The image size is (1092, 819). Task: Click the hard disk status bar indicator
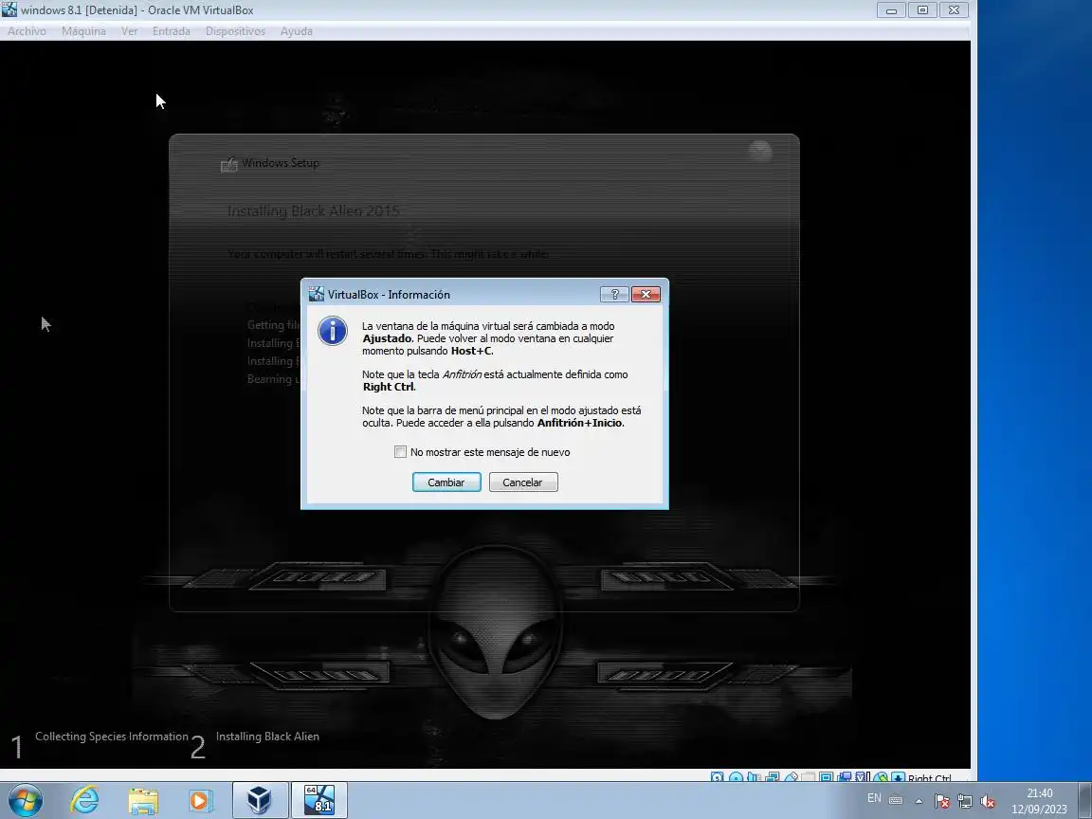coord(718,777)
